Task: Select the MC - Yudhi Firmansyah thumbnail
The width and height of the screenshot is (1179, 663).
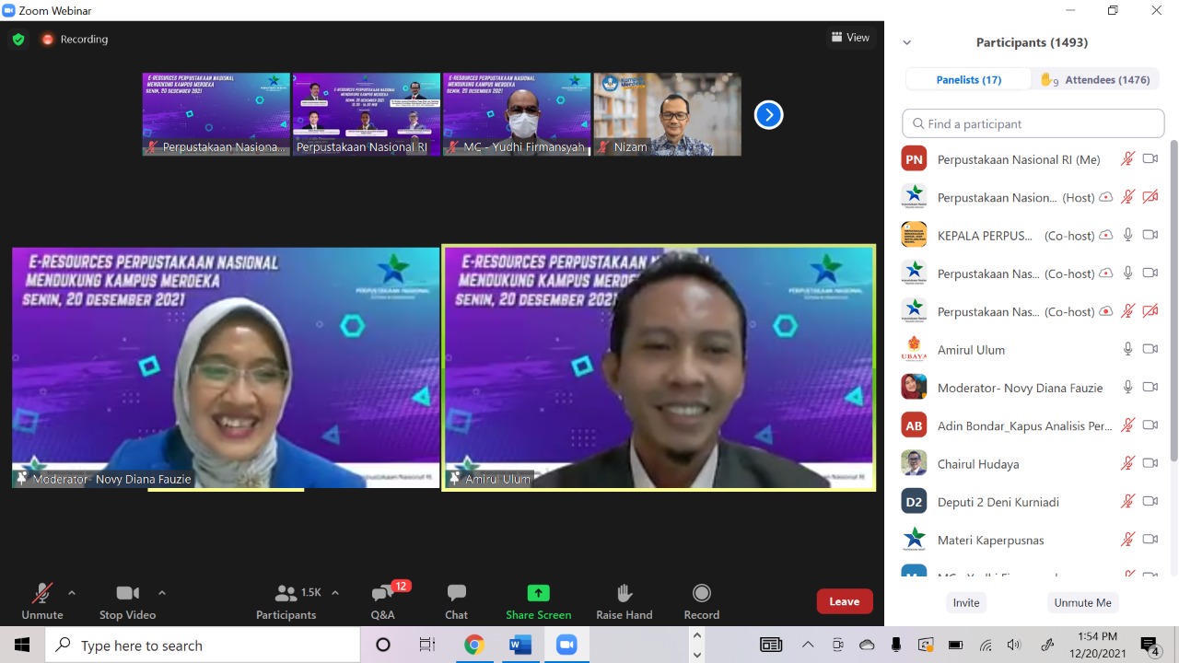Action: tap(517, 114)
